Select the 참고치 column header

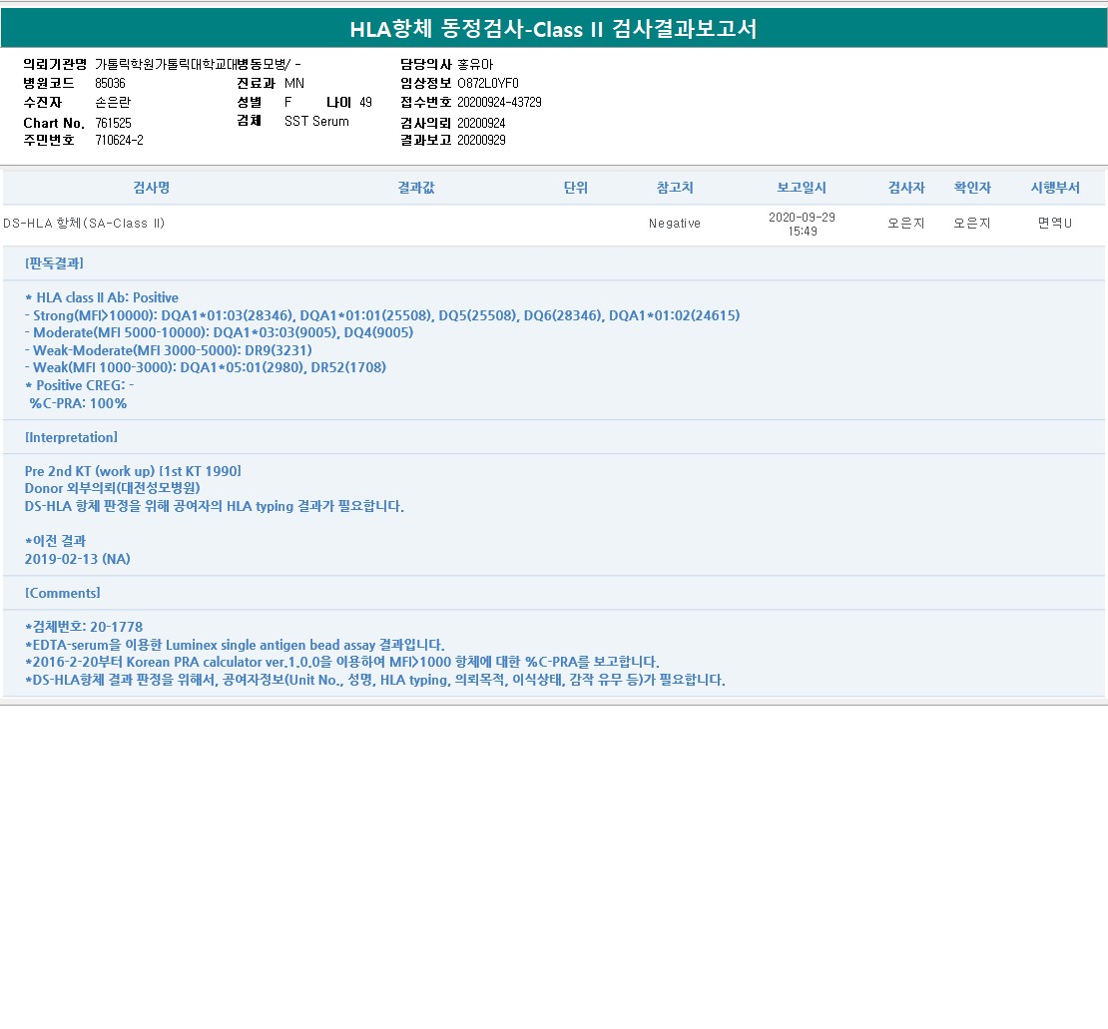click(675, 188)
